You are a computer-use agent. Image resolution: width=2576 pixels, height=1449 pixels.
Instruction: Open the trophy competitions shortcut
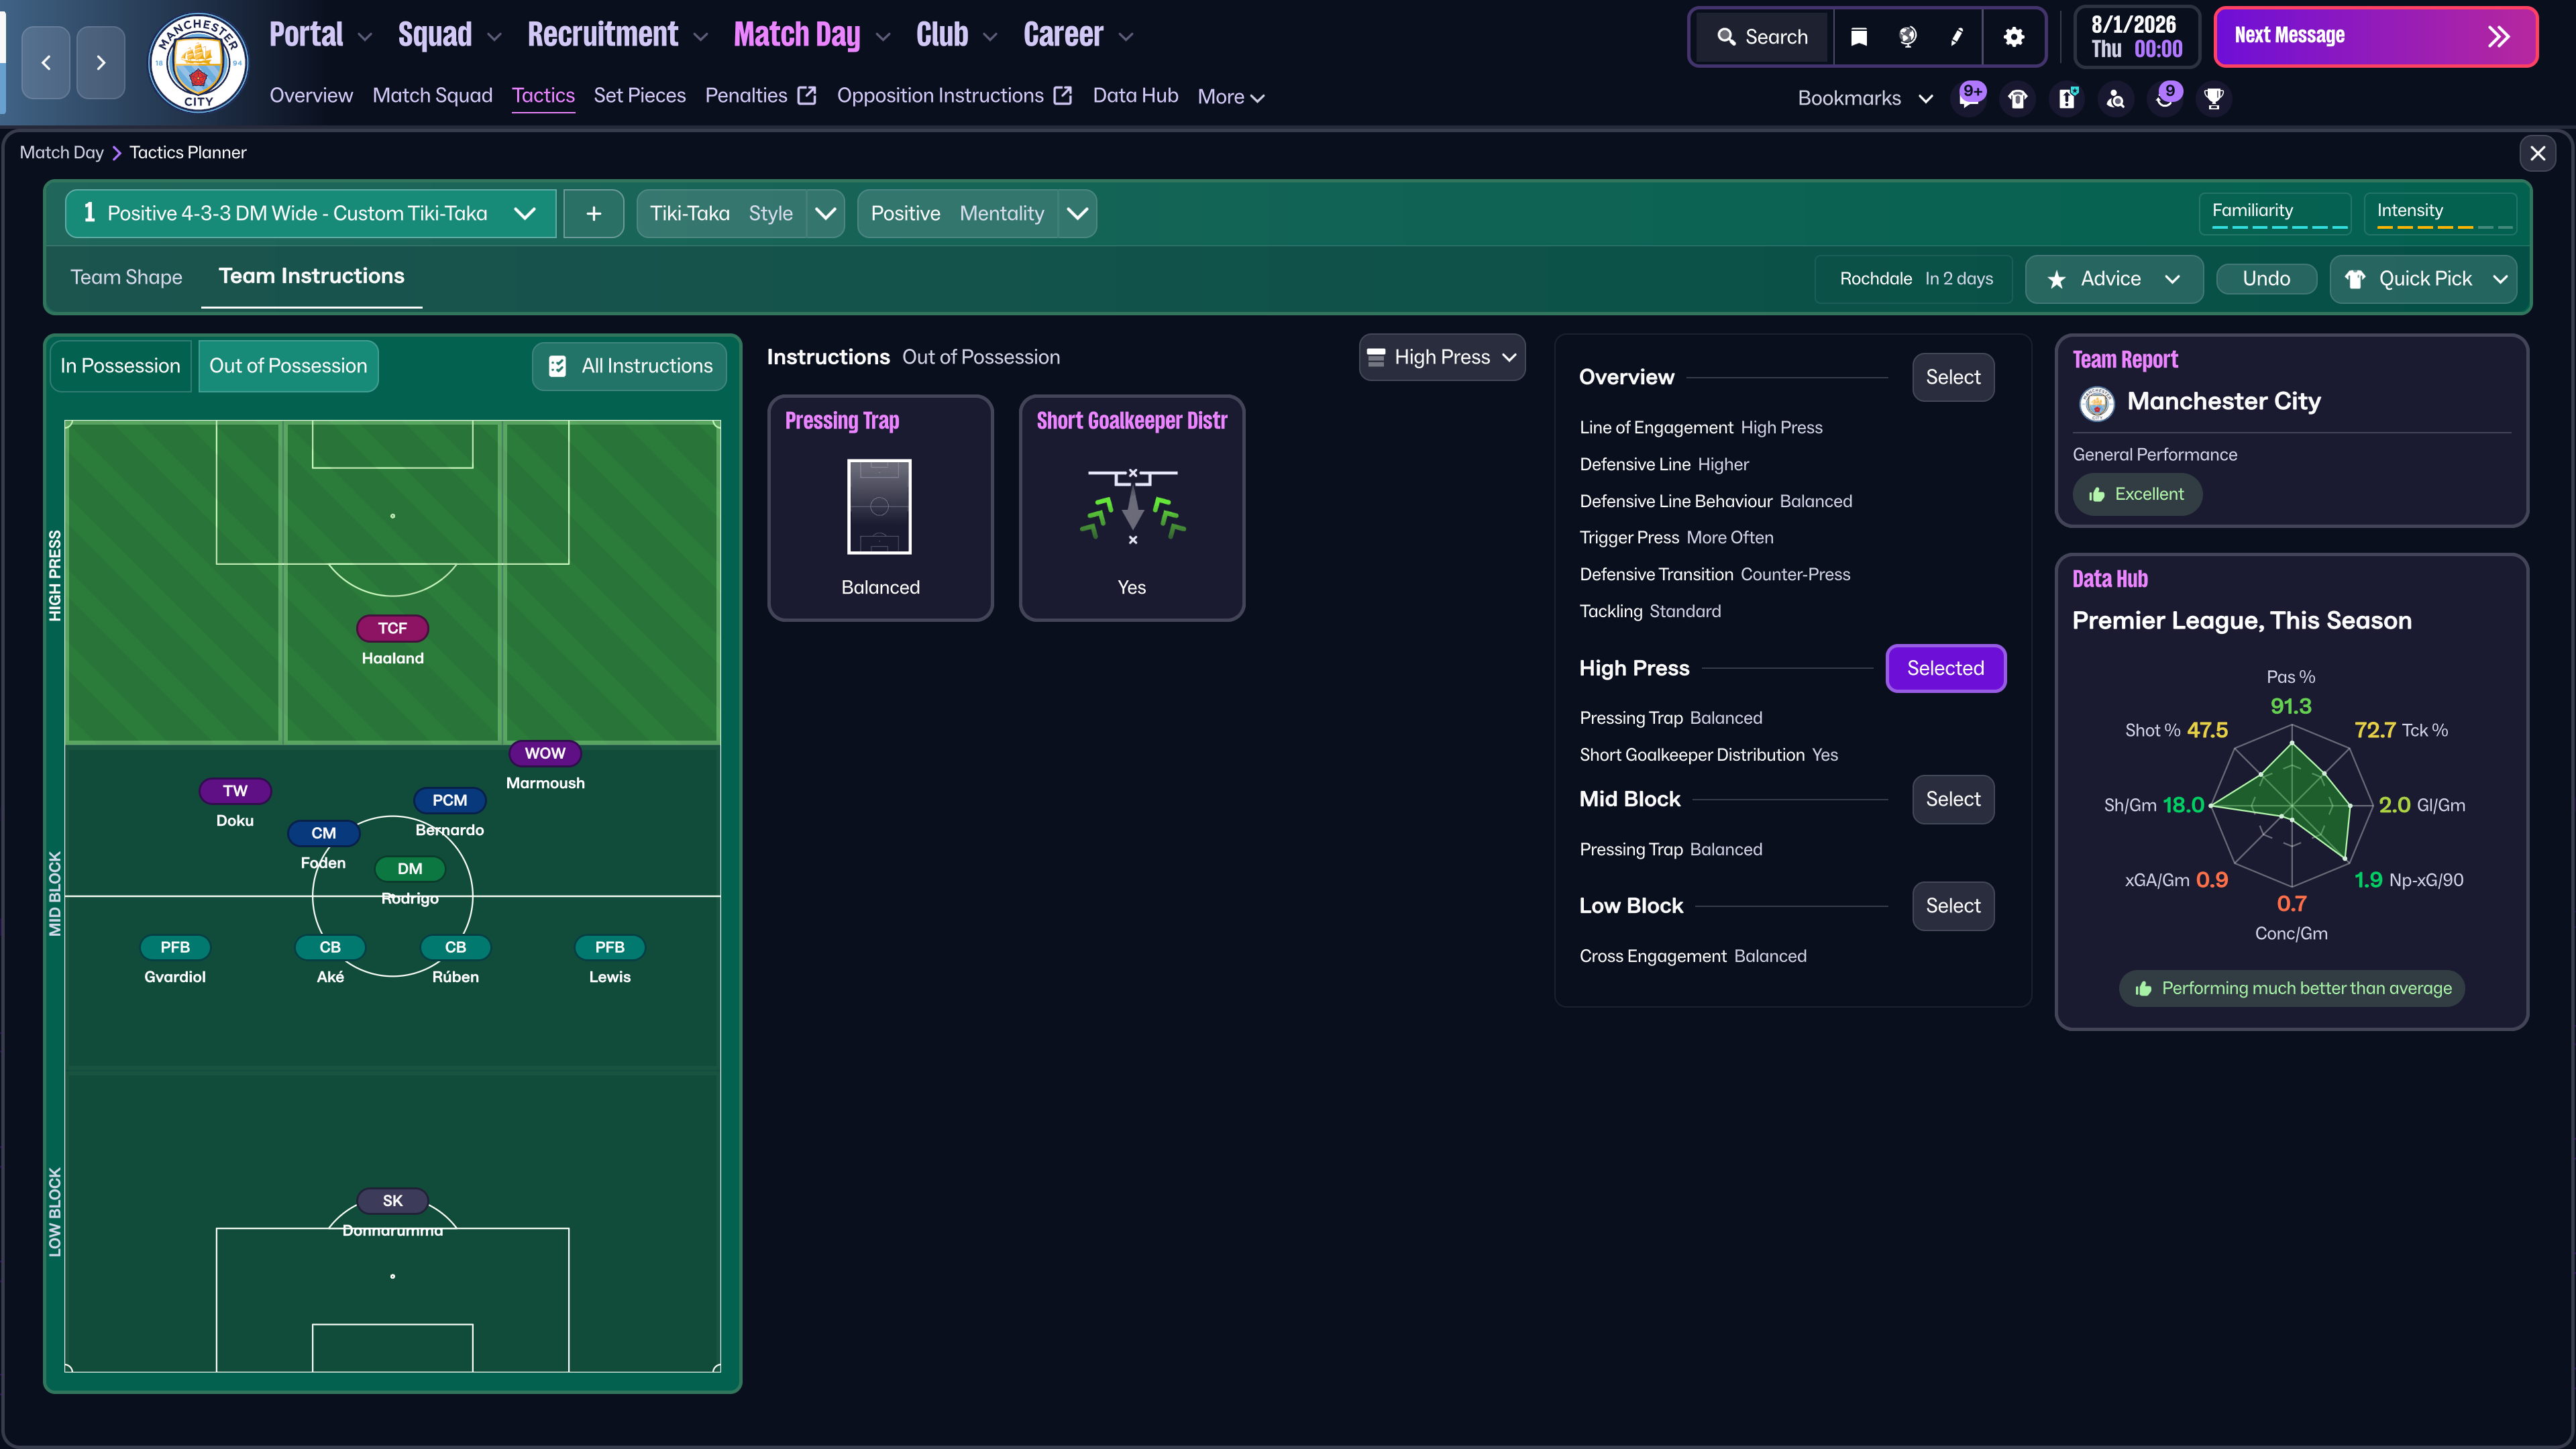[2214, 98]
